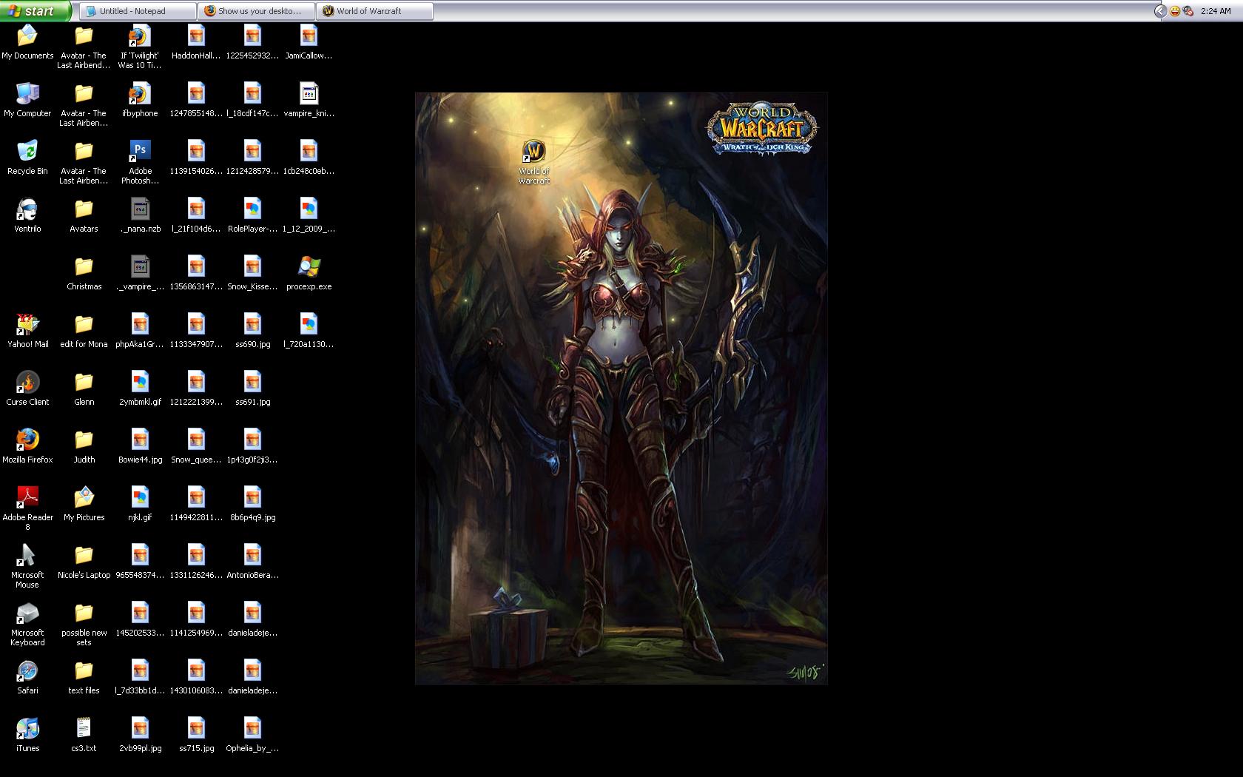Image resolution: width=1243 pixels, height=777 pixels.
Task: Open Adobe Reader 8 shortcut
Action: click(27, 508)
